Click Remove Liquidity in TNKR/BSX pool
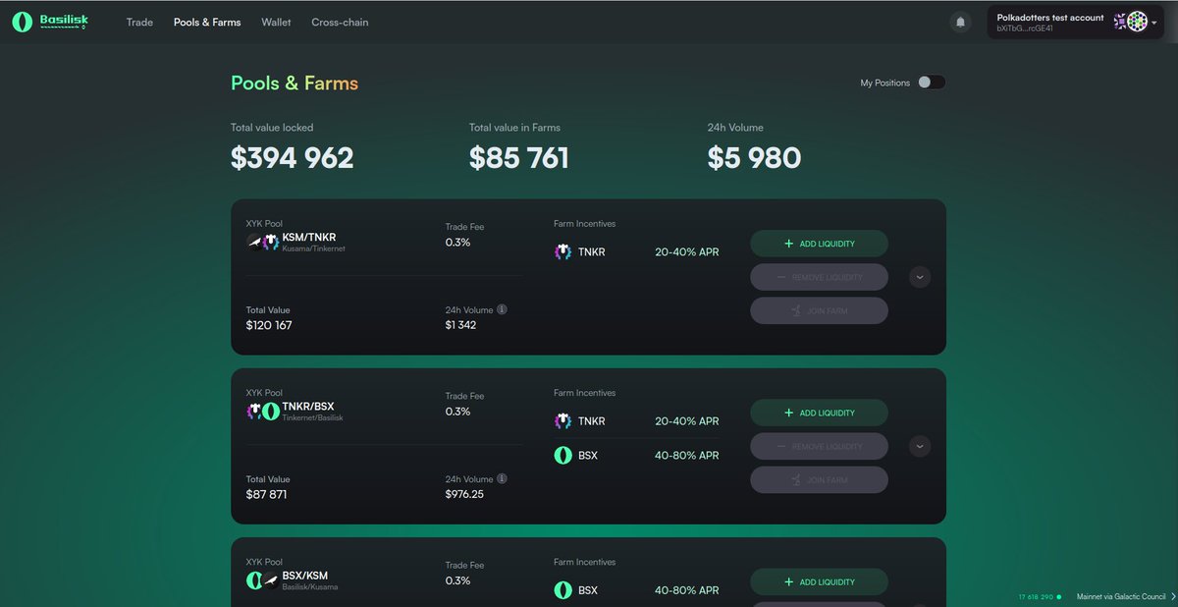Image resolution: width=1178 pixels, height=607 pixels. click(x=819, y=446)
